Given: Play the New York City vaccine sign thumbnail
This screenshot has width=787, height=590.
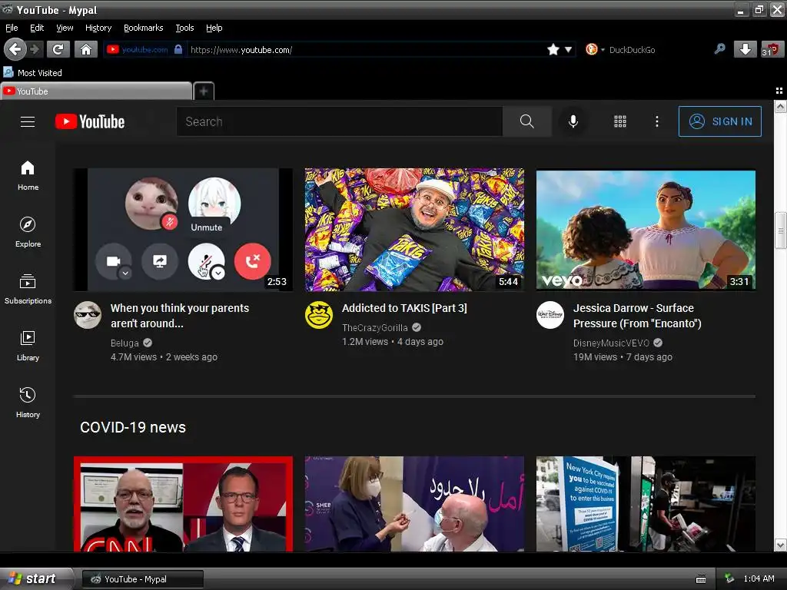Looking at the screenshot, I should pos(646,504).
